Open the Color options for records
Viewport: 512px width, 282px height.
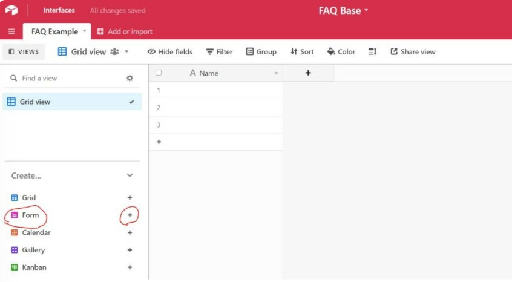(341, 52)
